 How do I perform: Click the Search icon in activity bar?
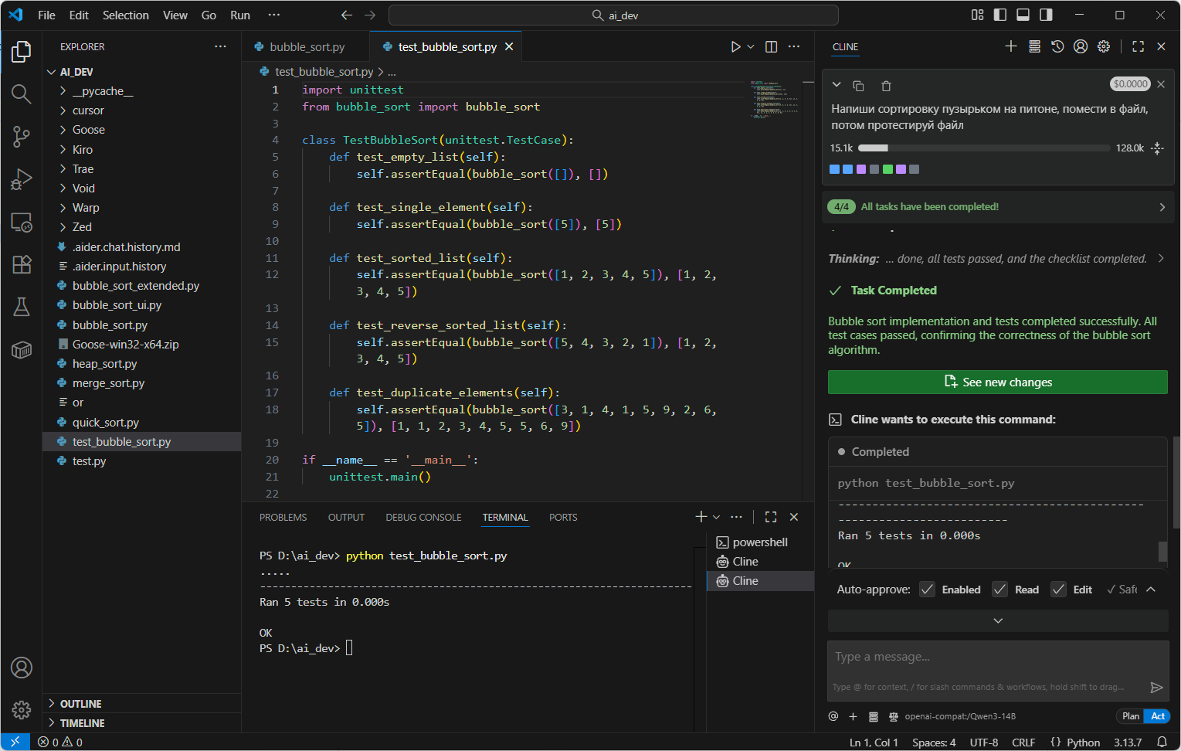pyautogui.click(x=22, y=94)
